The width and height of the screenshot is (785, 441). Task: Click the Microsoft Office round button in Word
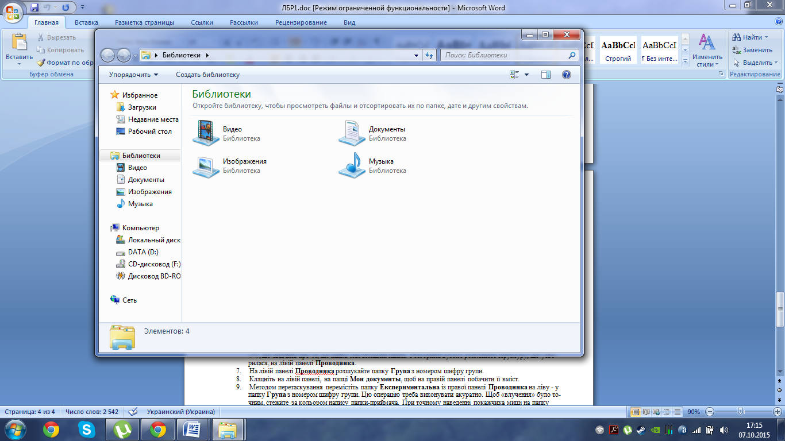point(13,11)
